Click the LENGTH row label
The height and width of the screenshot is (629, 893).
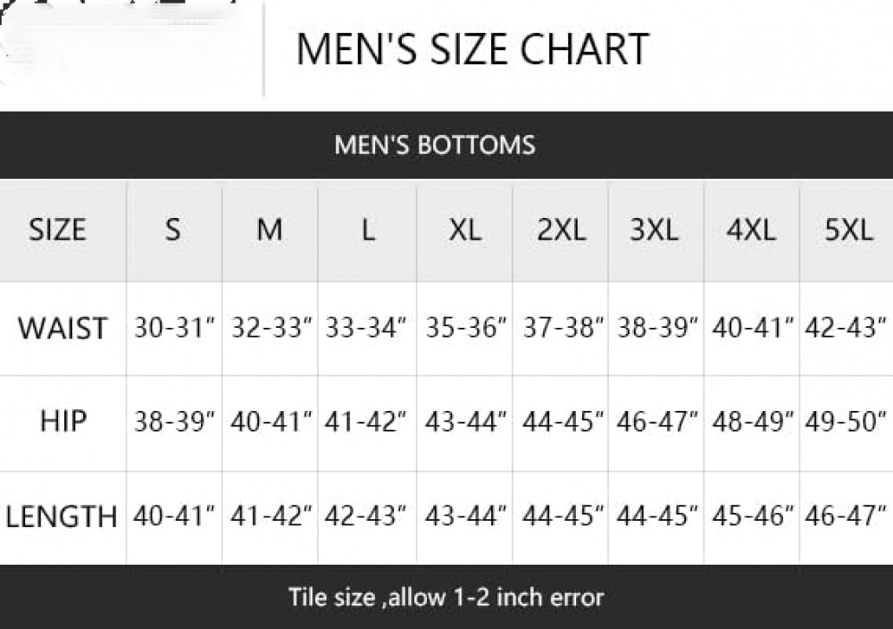62,516
